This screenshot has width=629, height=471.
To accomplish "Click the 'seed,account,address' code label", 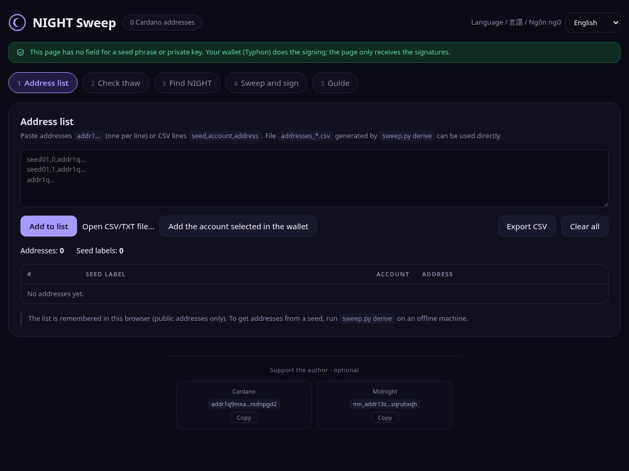I will [225, 136].
